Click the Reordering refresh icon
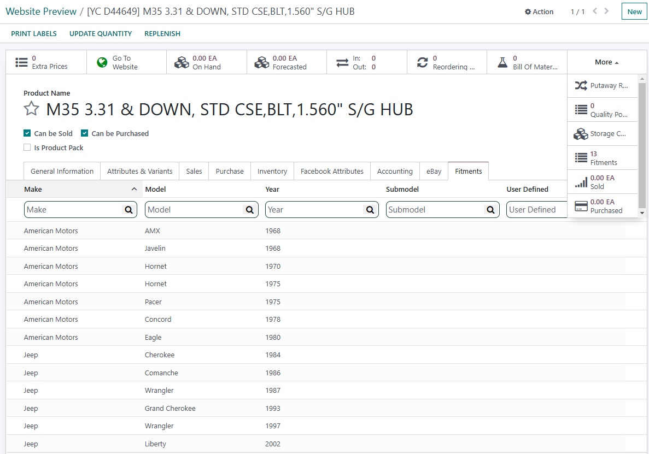The image size is (649, 454). [x=422, y=63]
